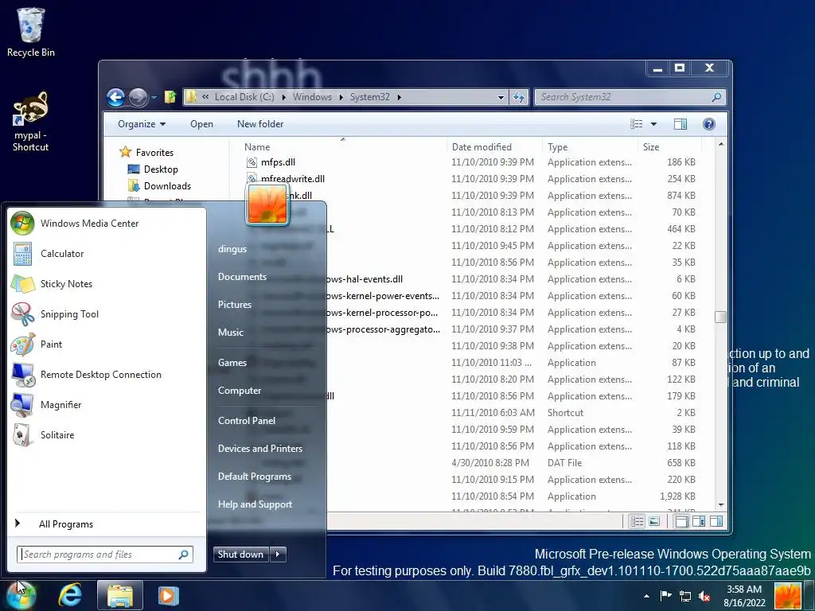The image size is (815, 611).
Task: Click the scroll down arrow of file list
Action: click(x=720, y=504)
